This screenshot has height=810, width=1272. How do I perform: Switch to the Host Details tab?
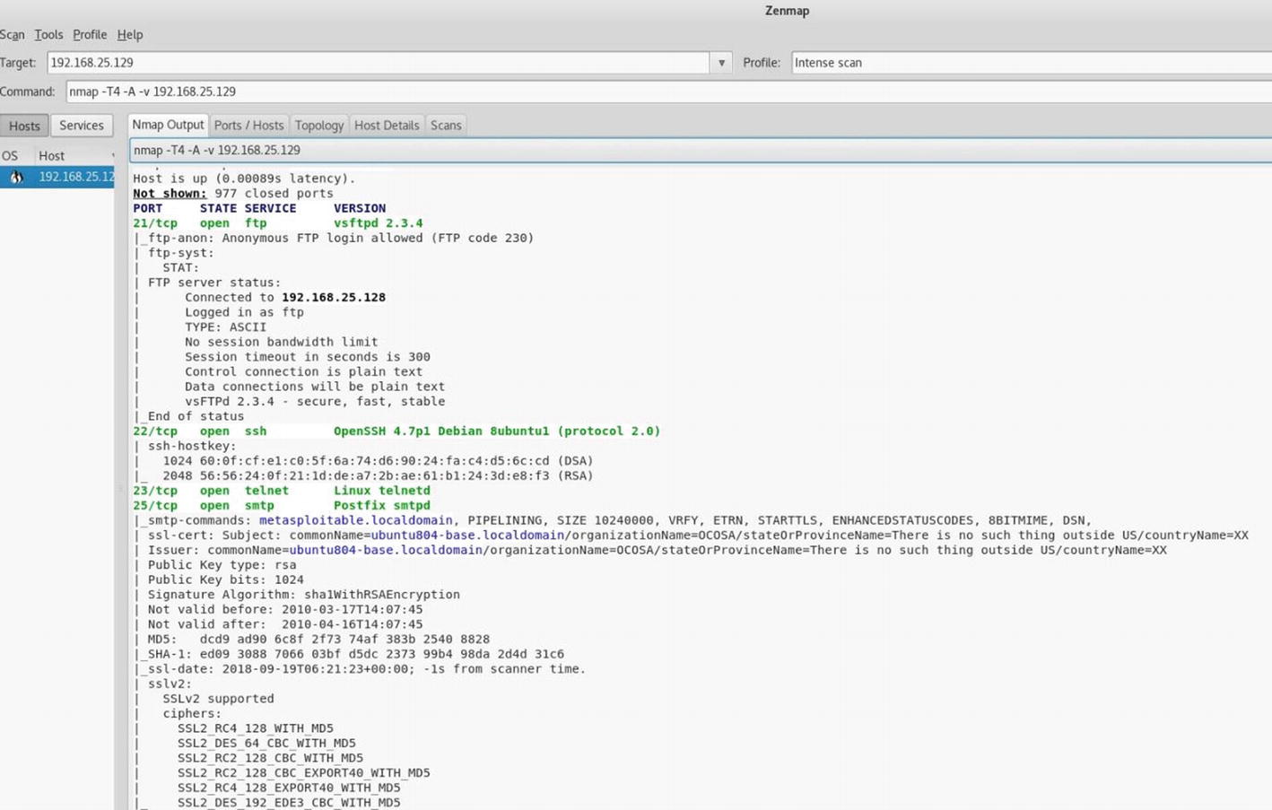[387, 126]
